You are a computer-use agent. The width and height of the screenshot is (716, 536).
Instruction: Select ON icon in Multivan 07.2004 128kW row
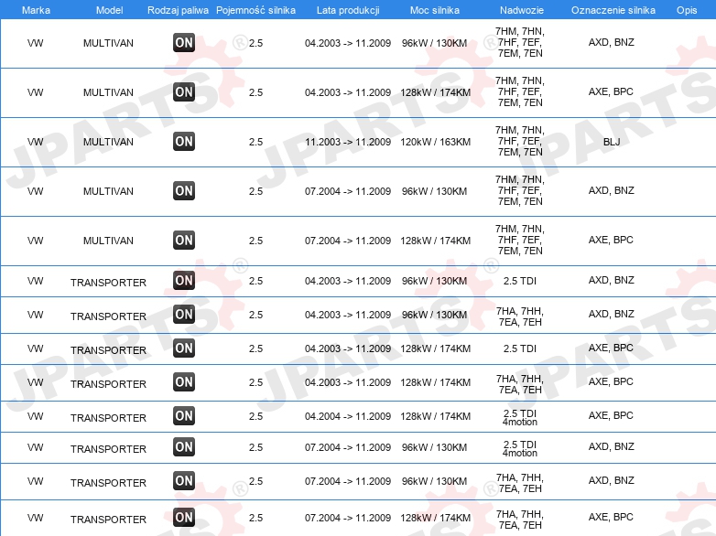coord(184,240)
